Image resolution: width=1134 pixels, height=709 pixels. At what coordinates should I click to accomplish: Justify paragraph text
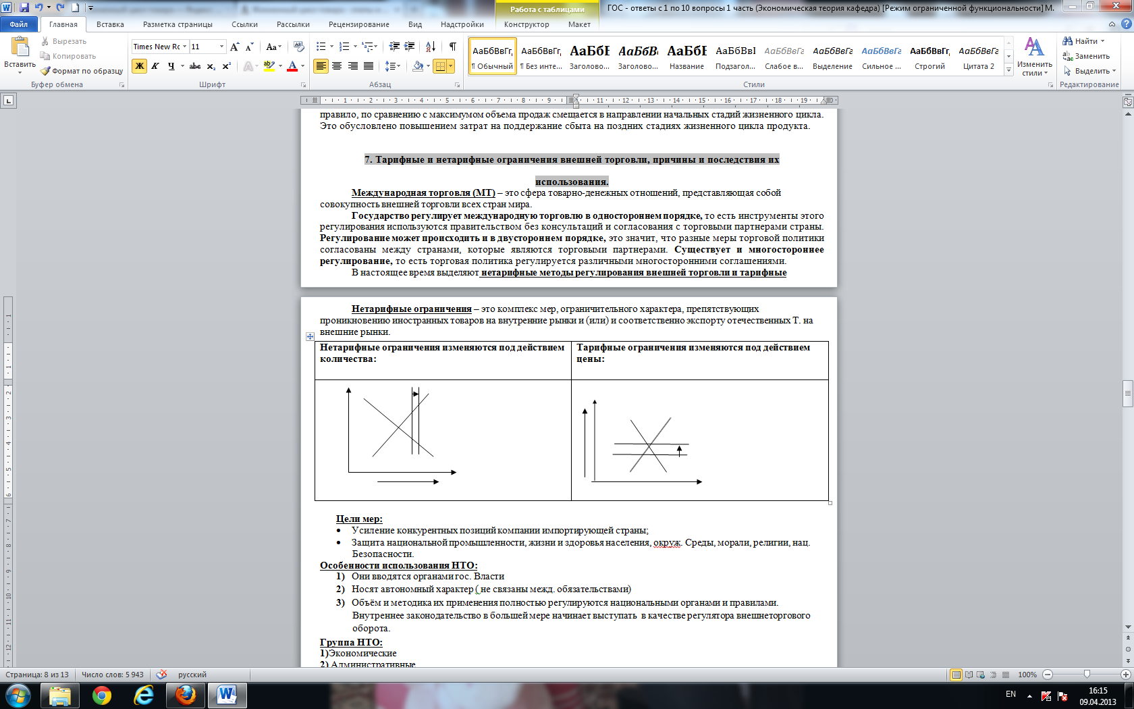pyautogui.click(x=369, y=66)
